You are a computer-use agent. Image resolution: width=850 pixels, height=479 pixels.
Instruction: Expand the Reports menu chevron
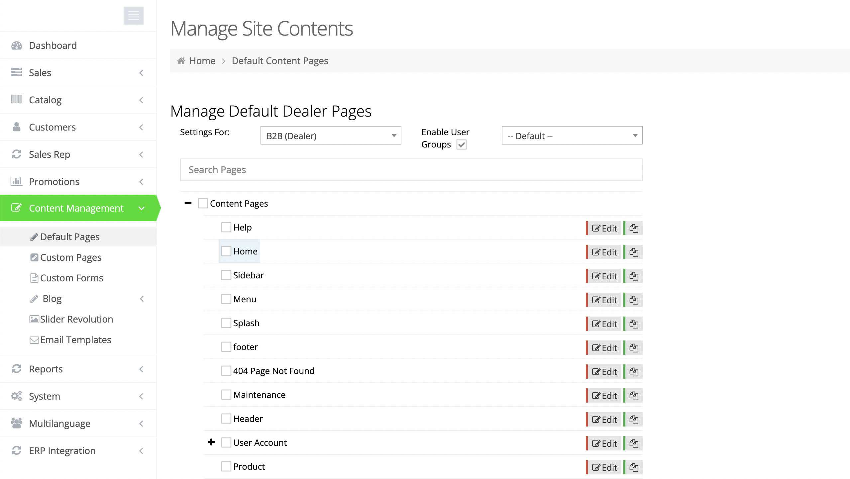141,369
